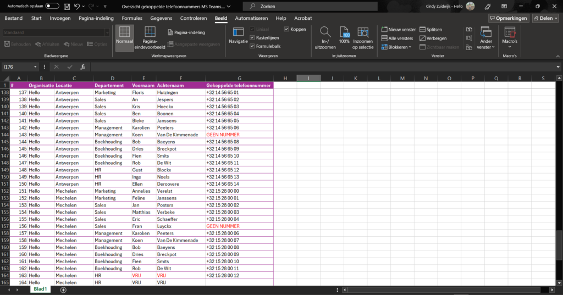The image size is (563, 295).
Task: Arrange Alle vensters
Action: 397,38
